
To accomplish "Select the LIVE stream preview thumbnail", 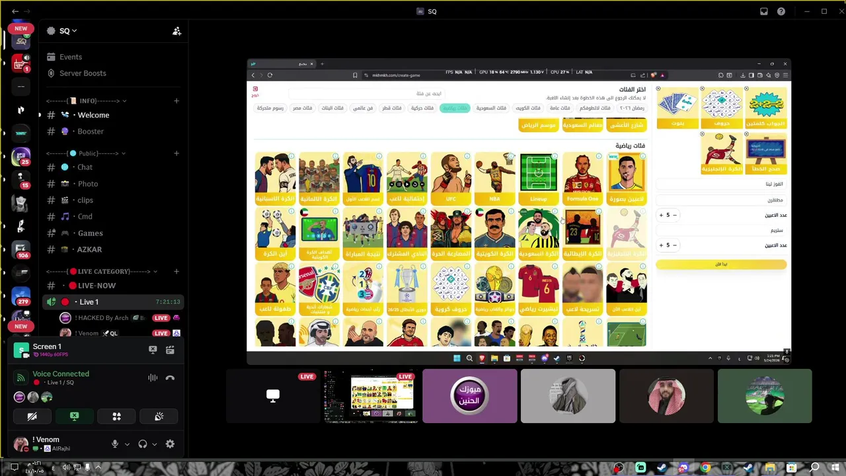I will (371, 396).
